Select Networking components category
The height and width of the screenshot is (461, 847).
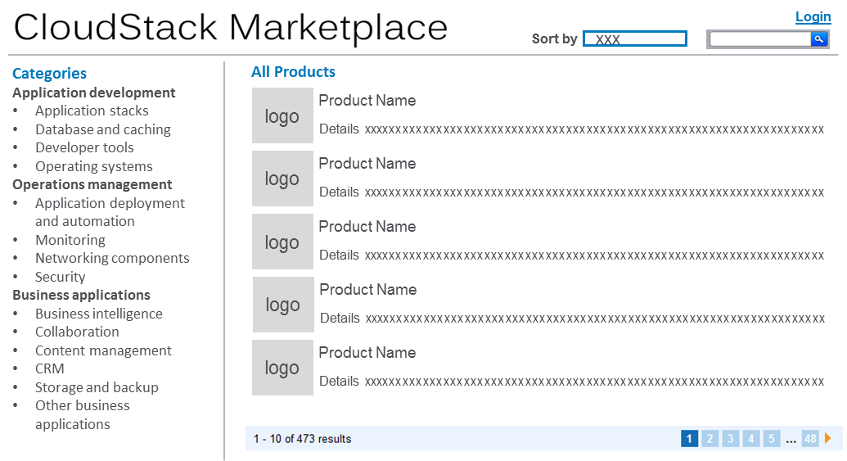[112, 258]
